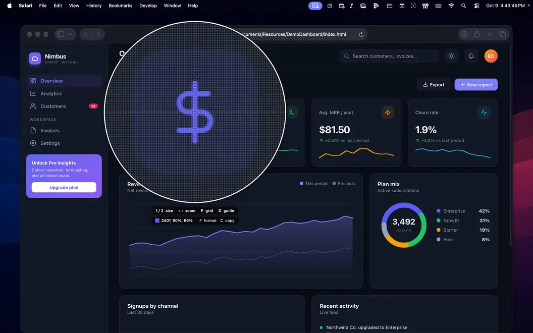Create a New report
This screenshot has width=533, height=333.
coord(476,85)
